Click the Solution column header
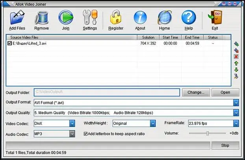 tap(148, 37)
